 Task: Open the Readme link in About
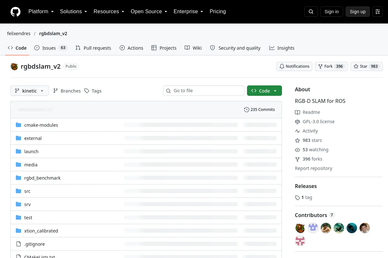307,112
